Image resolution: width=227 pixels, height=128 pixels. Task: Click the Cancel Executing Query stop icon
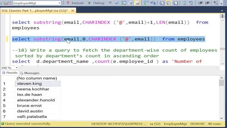pos(110,3)
